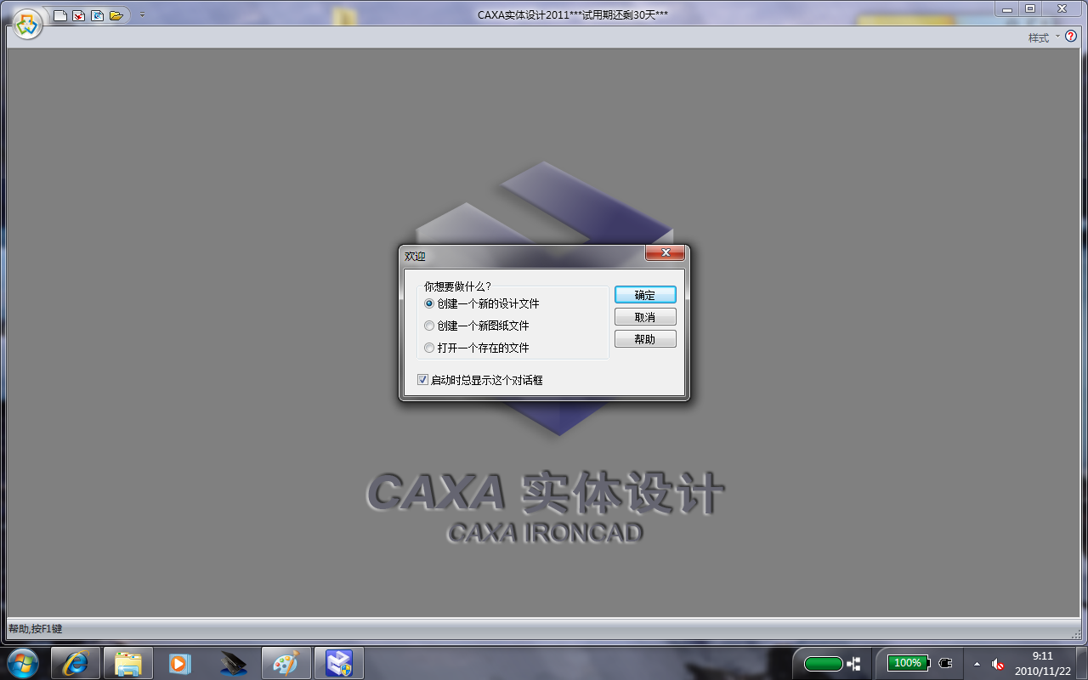Click the 取消 button
The image size is (1088, 680).
pos(645,317)
